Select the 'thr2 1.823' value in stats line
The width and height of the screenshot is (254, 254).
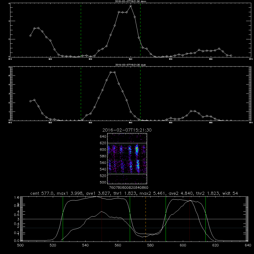point(208,193)
